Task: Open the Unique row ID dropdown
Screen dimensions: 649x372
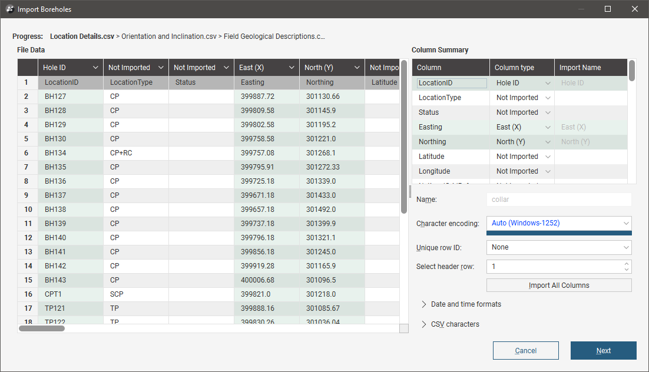Action: (558, 247)
